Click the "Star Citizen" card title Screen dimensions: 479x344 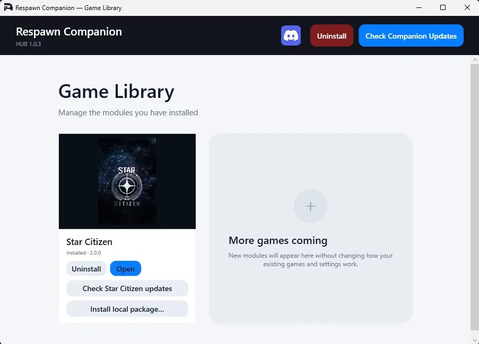click(89, 242)
